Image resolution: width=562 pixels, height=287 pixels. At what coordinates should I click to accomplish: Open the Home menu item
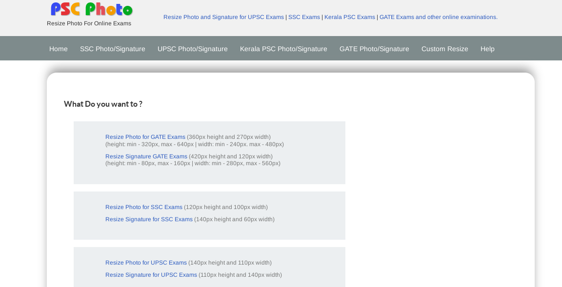[59, 49]
